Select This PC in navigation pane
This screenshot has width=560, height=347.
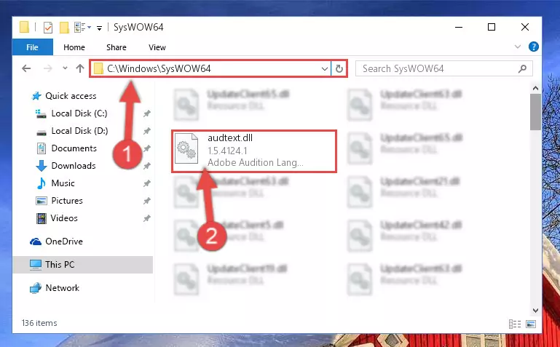tap(82, 265)
